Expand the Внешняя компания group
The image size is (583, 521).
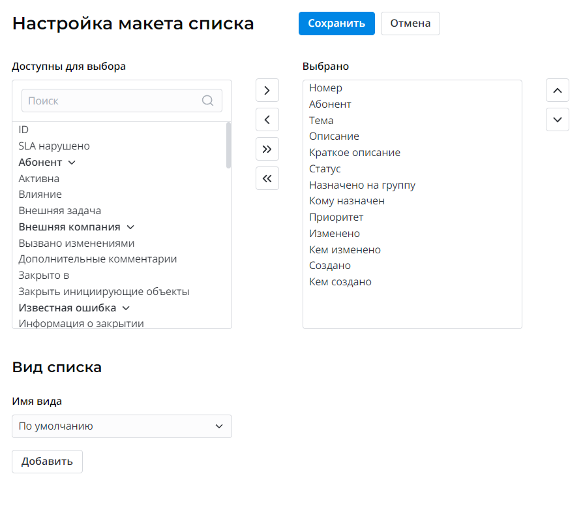point(130,227)
